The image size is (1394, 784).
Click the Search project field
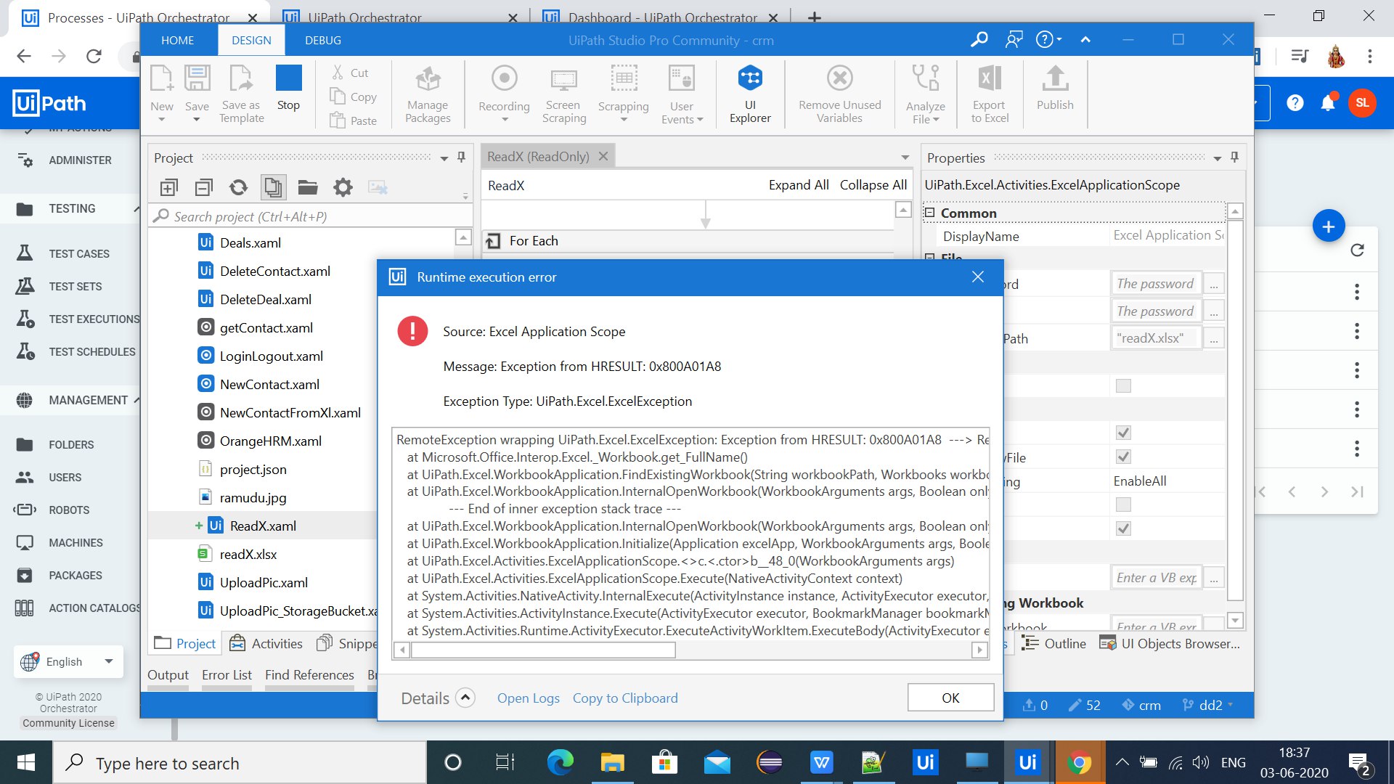311,216
